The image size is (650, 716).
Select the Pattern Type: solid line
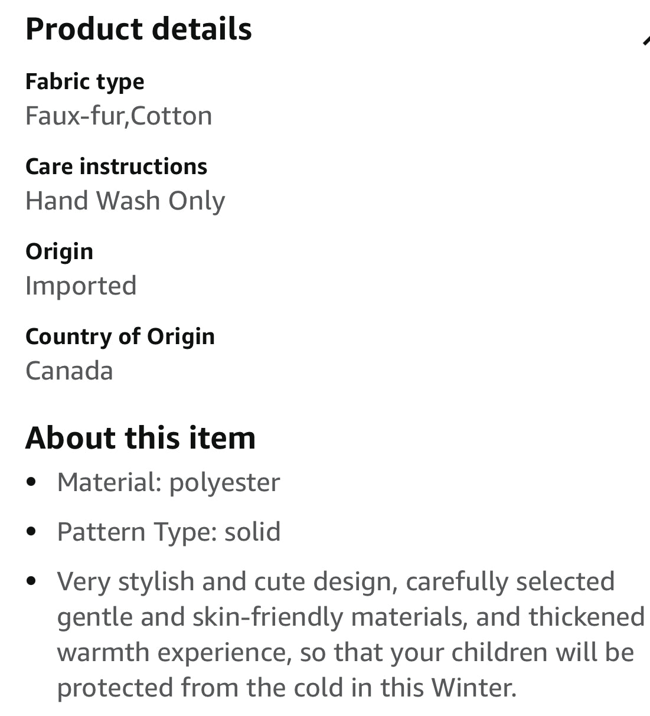(x=168, y=532)
